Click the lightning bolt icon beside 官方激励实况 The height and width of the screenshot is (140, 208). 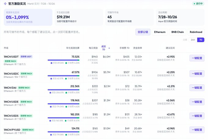pos(5,4)
